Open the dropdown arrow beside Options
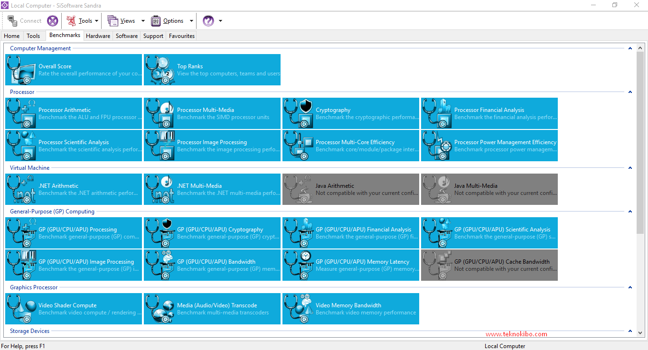Screen dimensions: 648x350 [191, 21]
